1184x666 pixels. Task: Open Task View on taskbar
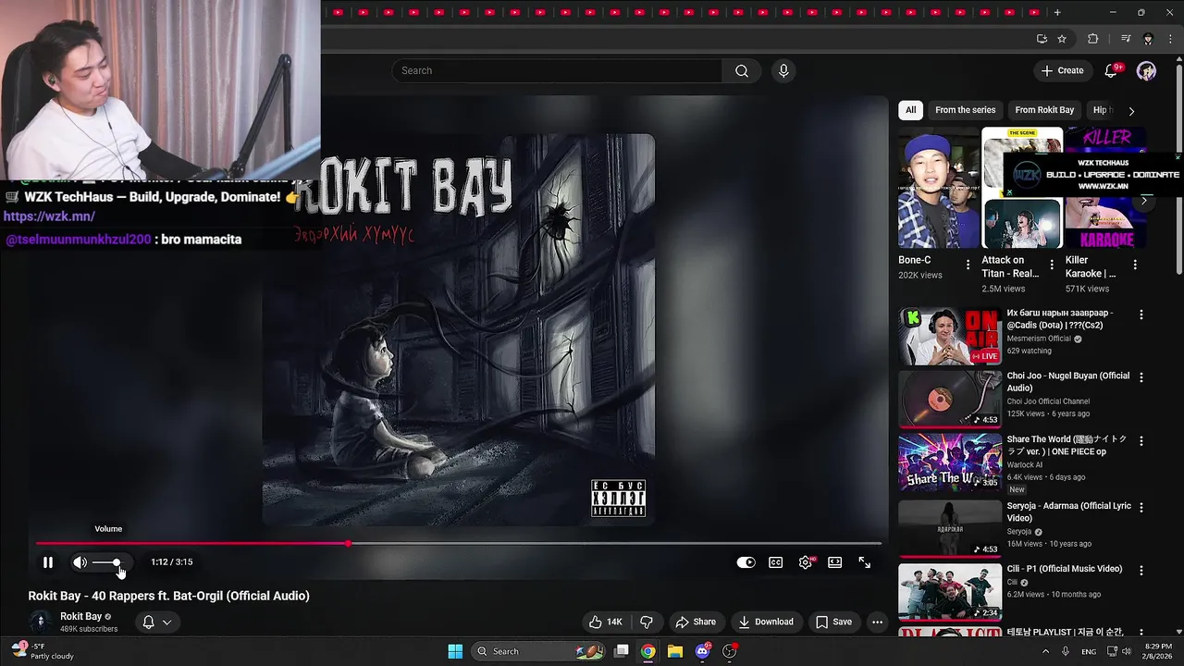[x=622, y=651]
